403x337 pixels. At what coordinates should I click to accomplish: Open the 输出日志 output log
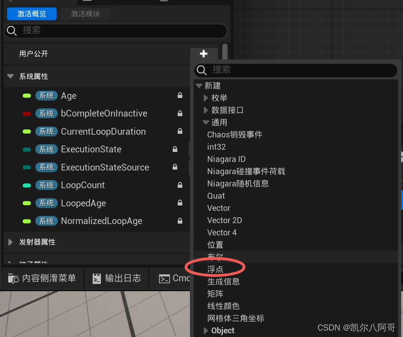117,278
